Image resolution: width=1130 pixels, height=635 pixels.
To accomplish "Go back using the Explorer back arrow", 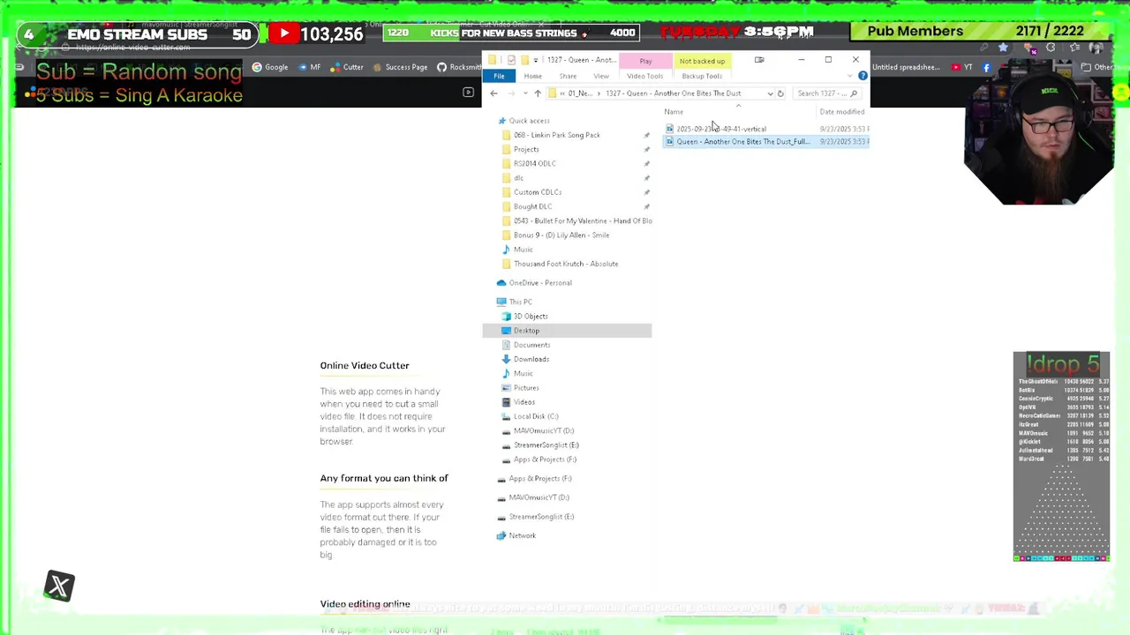I will (493, 93).
